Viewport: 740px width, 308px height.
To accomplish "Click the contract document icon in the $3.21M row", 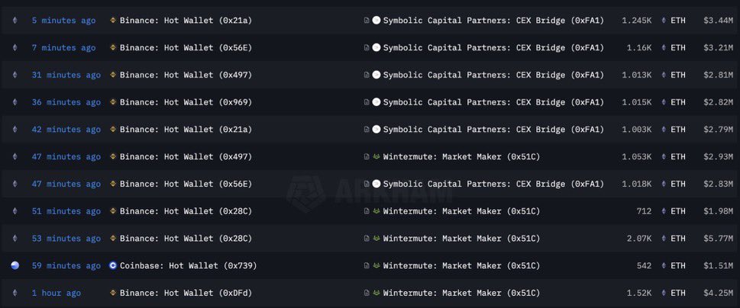I will coord(367,48).
